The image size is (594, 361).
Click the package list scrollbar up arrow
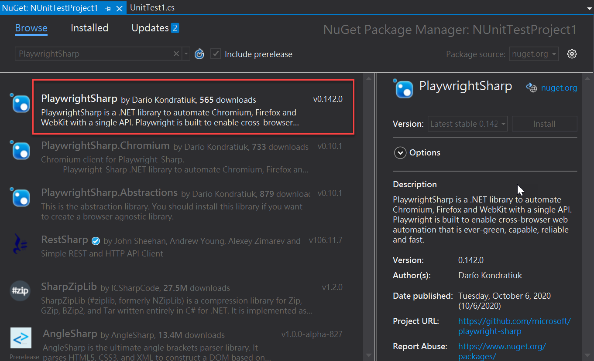pyautogui.click(x=369, y=78)
